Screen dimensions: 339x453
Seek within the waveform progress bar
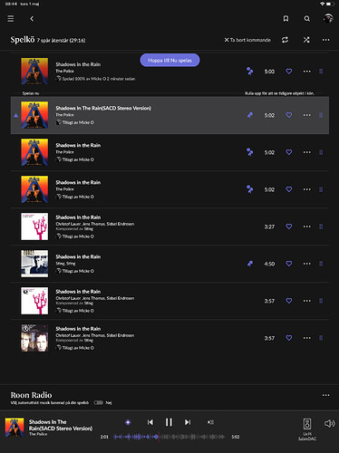[169, 437]
